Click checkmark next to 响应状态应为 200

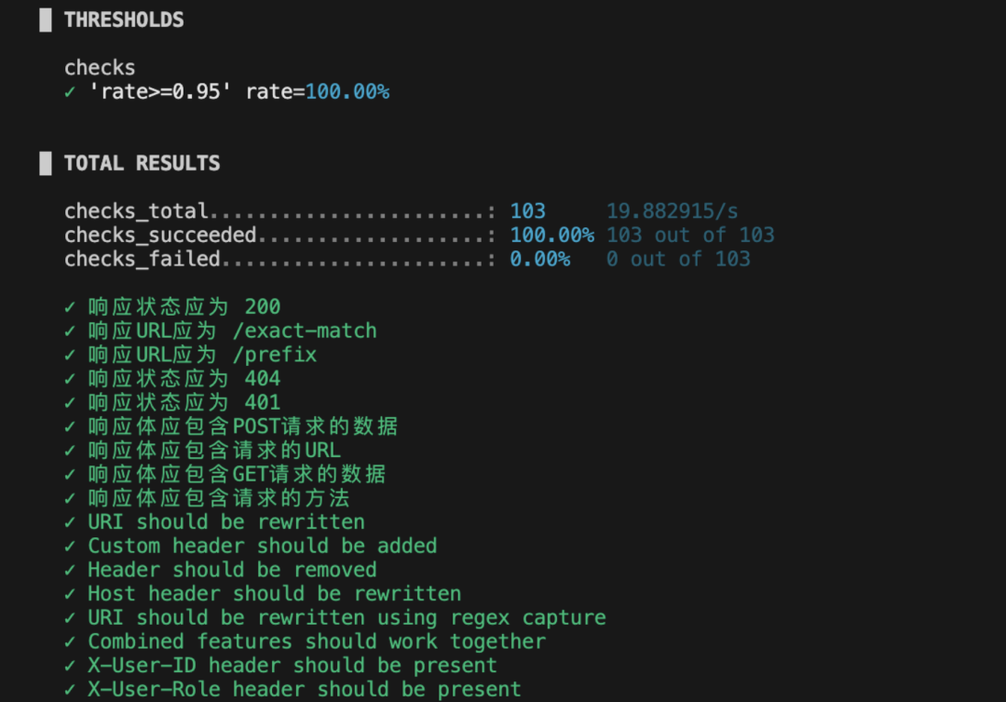tap(70, 308)
